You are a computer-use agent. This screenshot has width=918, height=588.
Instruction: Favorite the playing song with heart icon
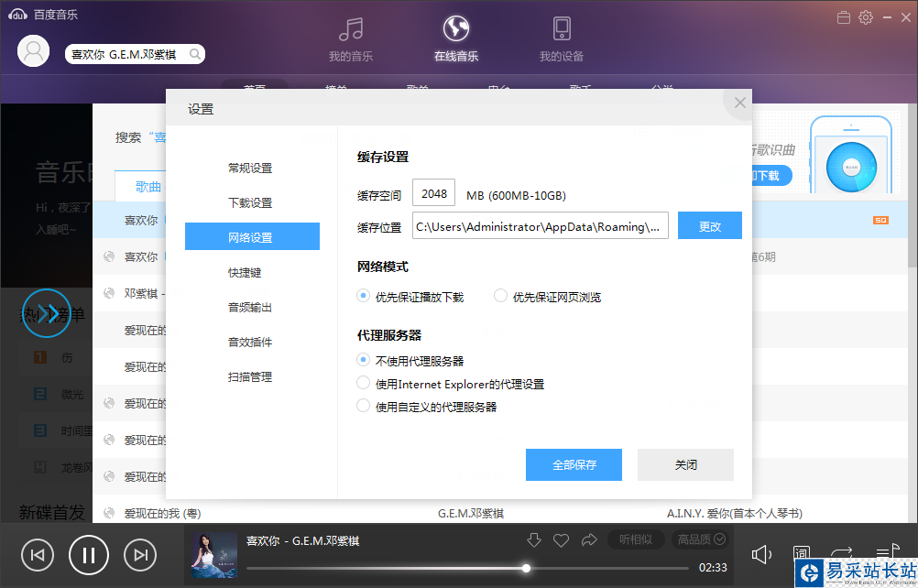[x=561, y=540]
